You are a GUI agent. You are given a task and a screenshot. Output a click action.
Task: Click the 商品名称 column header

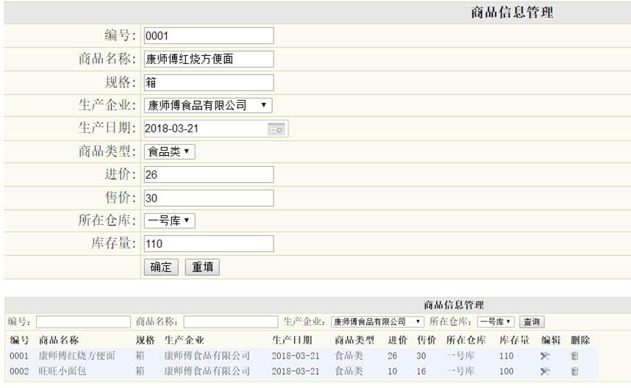[59, 340]
